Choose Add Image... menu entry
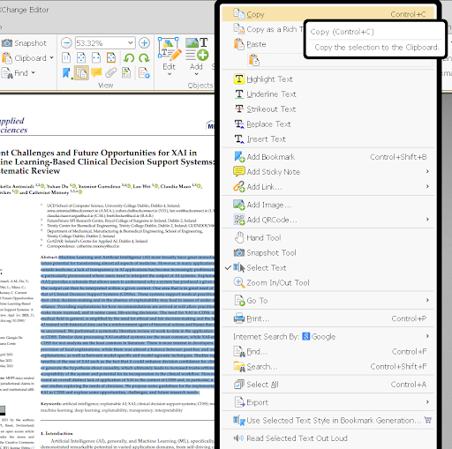The height and width of the screenshot is (449, 452). pos(328,205)
